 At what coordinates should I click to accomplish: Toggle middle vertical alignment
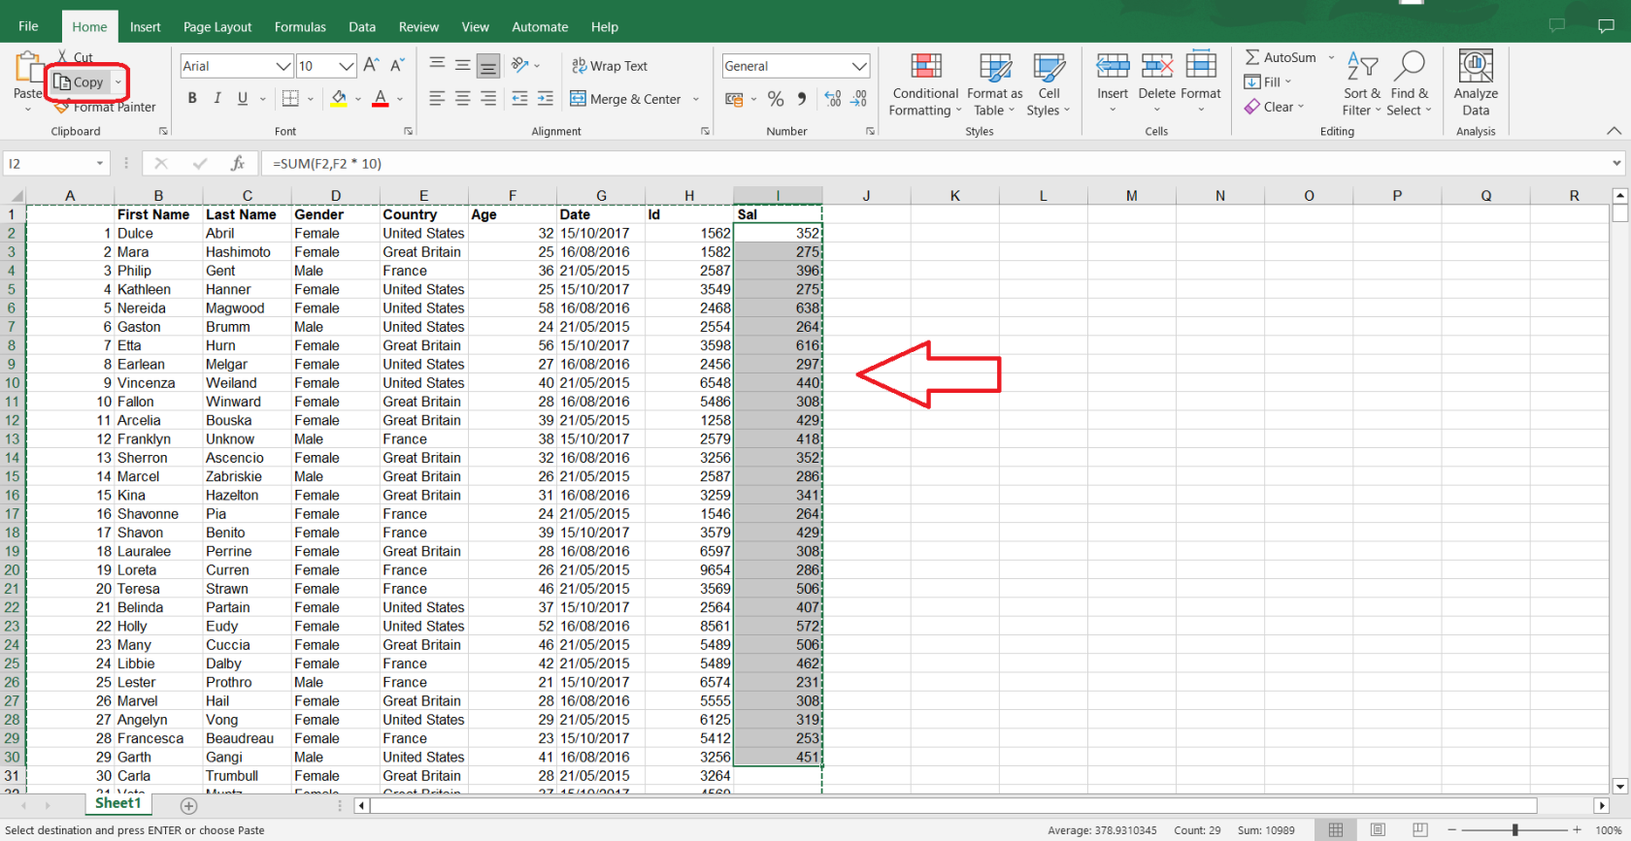[463, 65]
